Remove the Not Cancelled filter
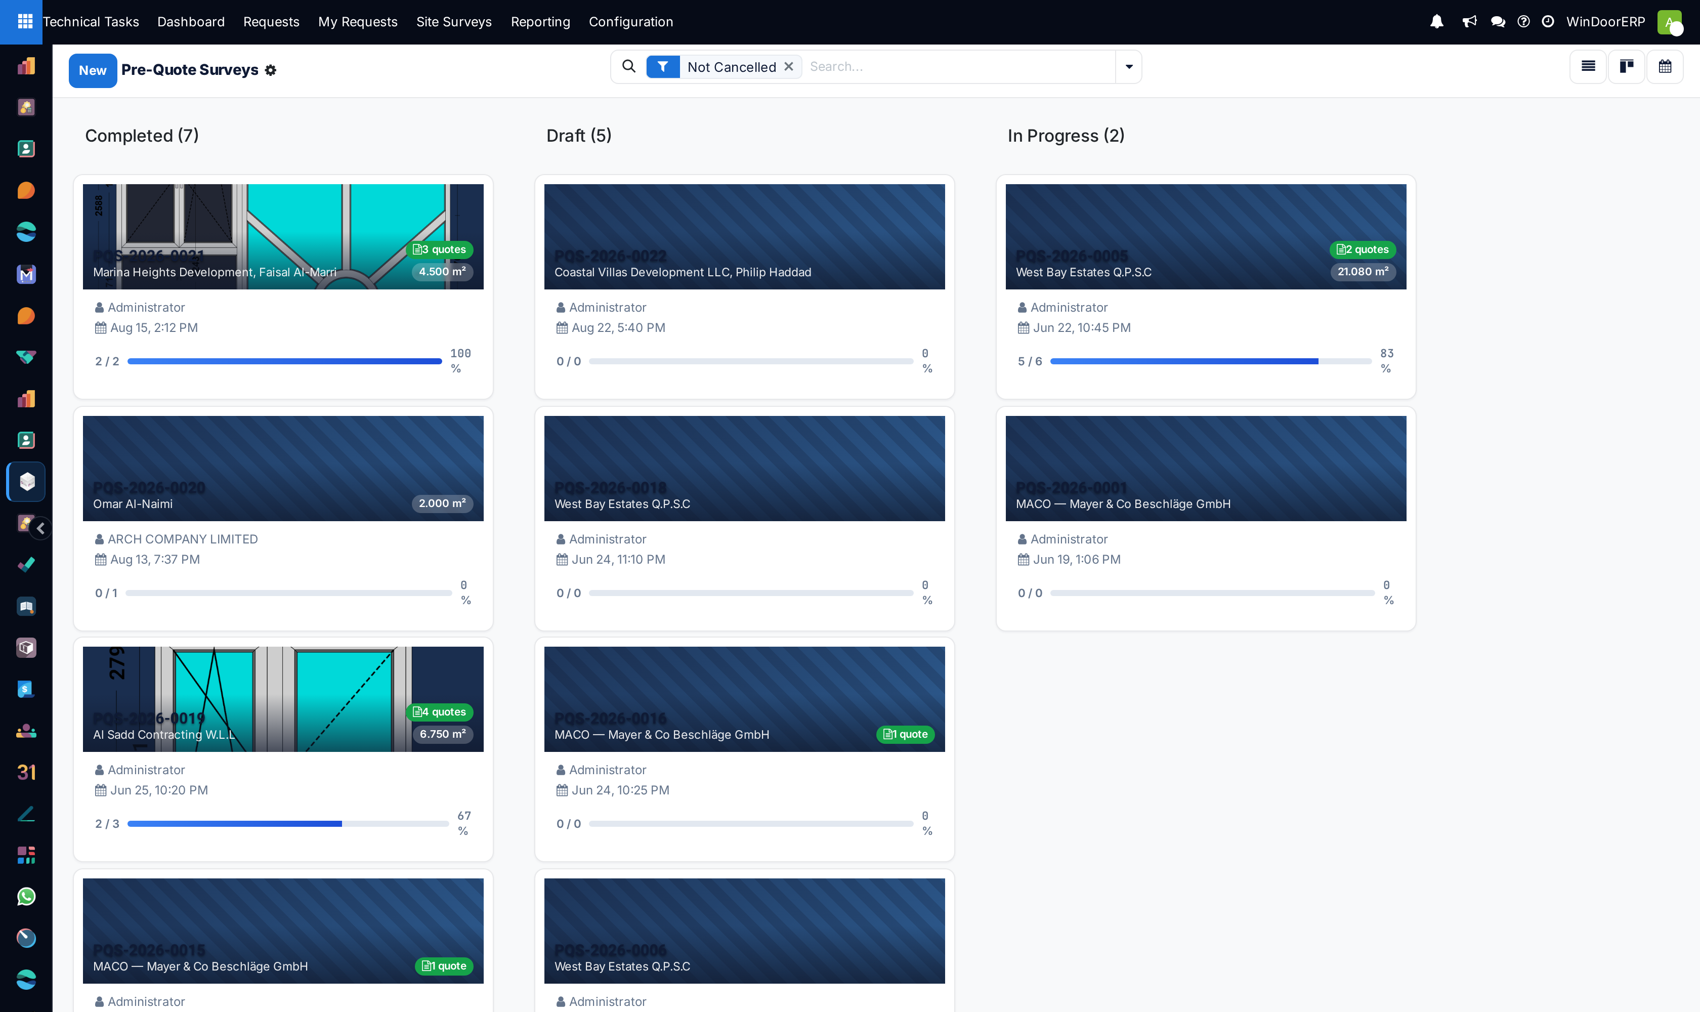 tap(788, 67)
